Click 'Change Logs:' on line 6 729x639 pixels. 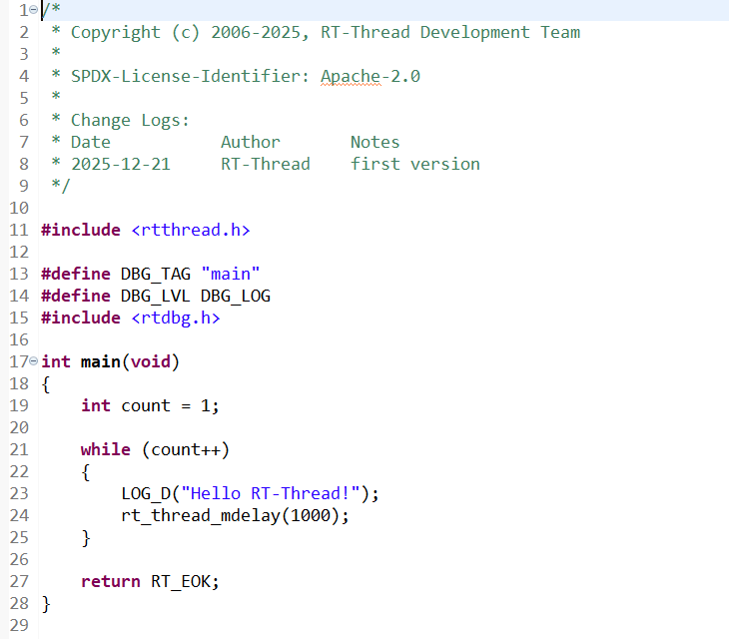(x=130, y=121)
